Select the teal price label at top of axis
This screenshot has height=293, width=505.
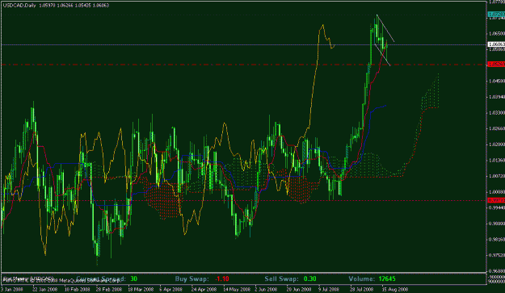(x=496, y=15)
